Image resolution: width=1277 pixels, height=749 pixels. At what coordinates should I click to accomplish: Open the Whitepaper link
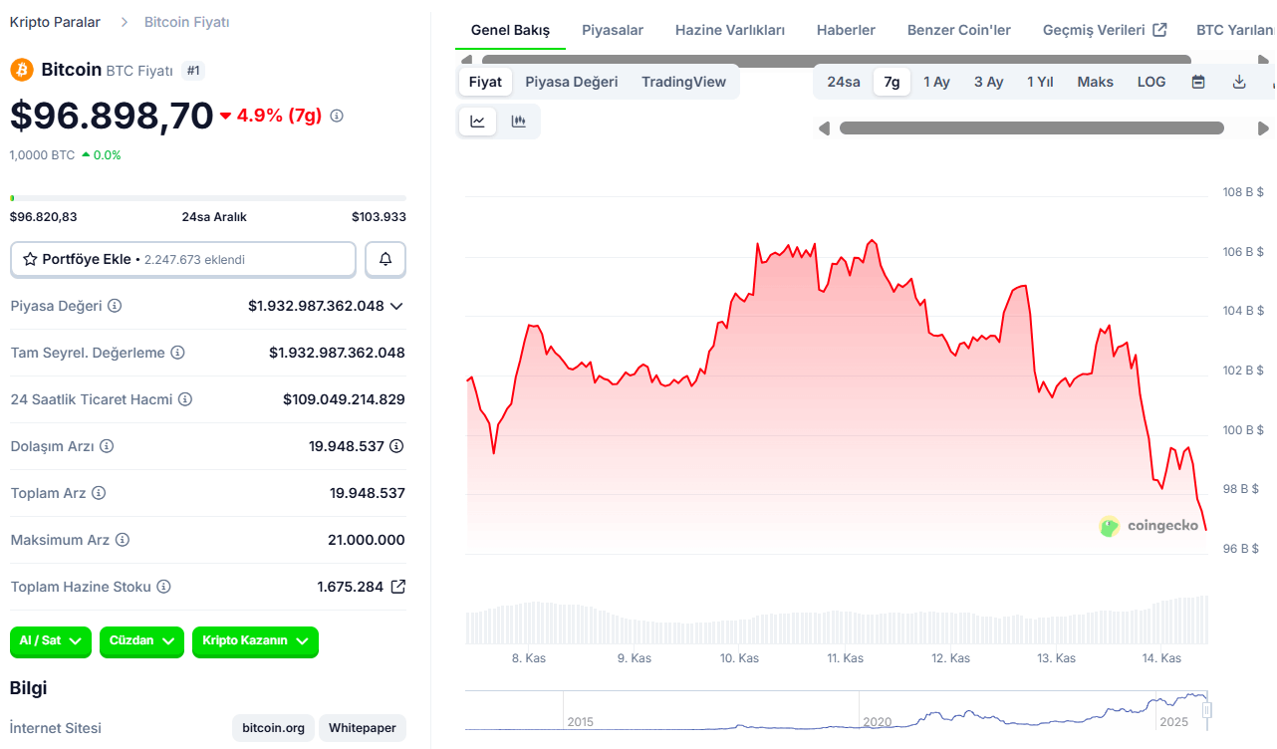click(362, 728)
